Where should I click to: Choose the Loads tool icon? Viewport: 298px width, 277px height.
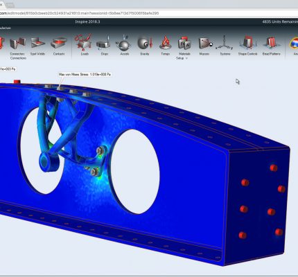(83, 42)
